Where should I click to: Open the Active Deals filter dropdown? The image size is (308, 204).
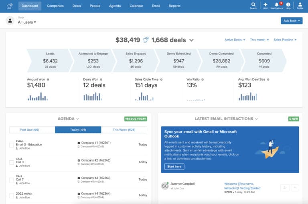point(235,40)
